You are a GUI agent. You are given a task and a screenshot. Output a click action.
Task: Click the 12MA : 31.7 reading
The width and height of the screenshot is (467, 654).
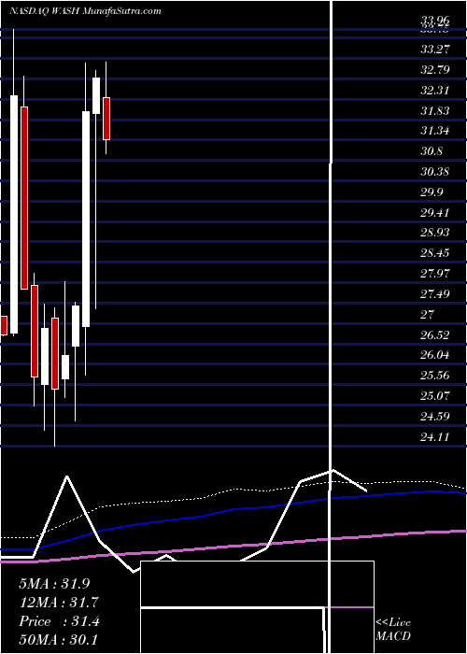coord(58,603)
